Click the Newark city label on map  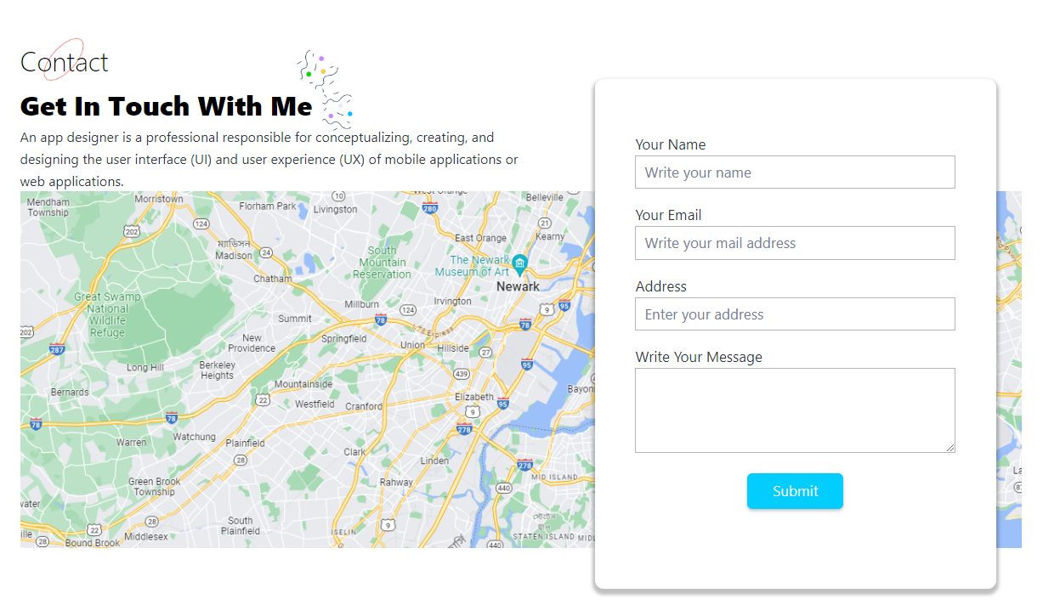click(x=518, y=286)
